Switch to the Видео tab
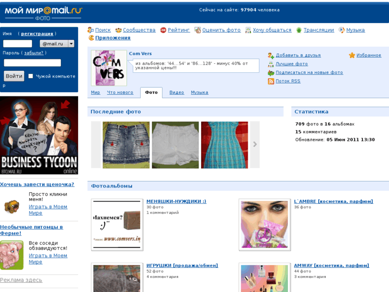Image resolution: width=389 pixels, height=292 pixels. 177,93
